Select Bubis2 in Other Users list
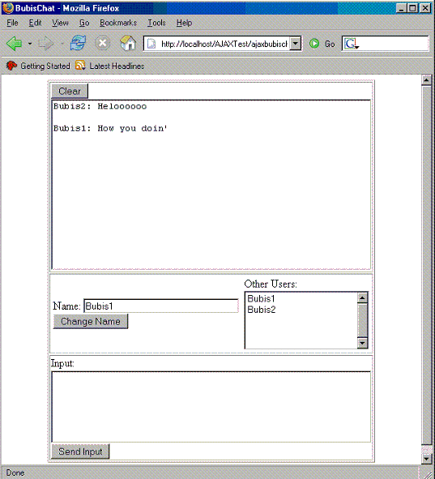 (262, 310)
